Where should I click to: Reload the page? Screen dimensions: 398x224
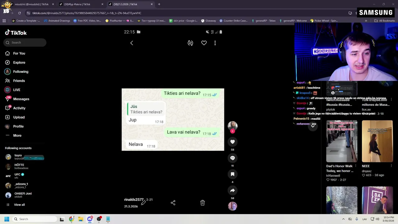pyautogui.click(x=19, y=13)
